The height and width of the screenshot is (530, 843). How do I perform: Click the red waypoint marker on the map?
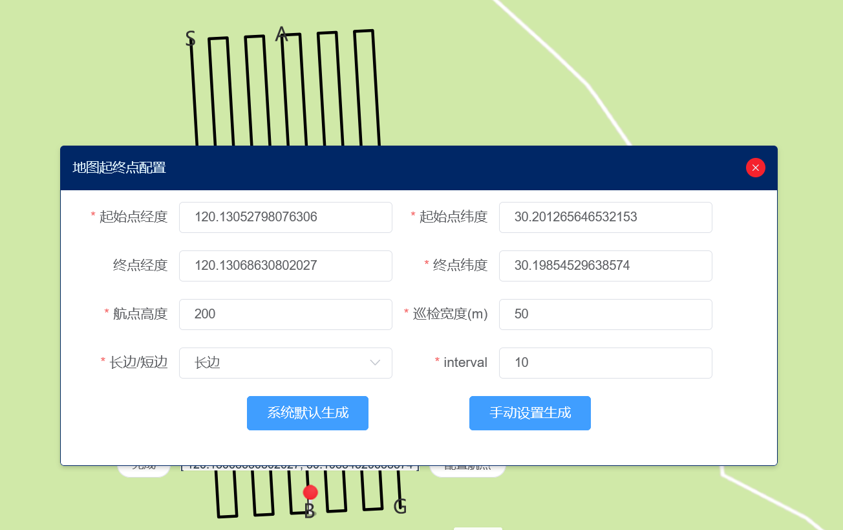[x=310, y=492]
